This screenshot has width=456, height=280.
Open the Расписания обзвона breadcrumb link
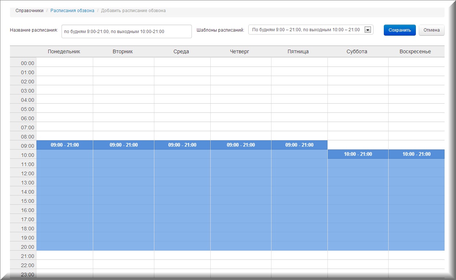(72, 11)
